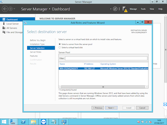Click the left arrow of the server pool scrollbar
The height and width of the screenshot is (125, 167).
click(x=60, y=87)
